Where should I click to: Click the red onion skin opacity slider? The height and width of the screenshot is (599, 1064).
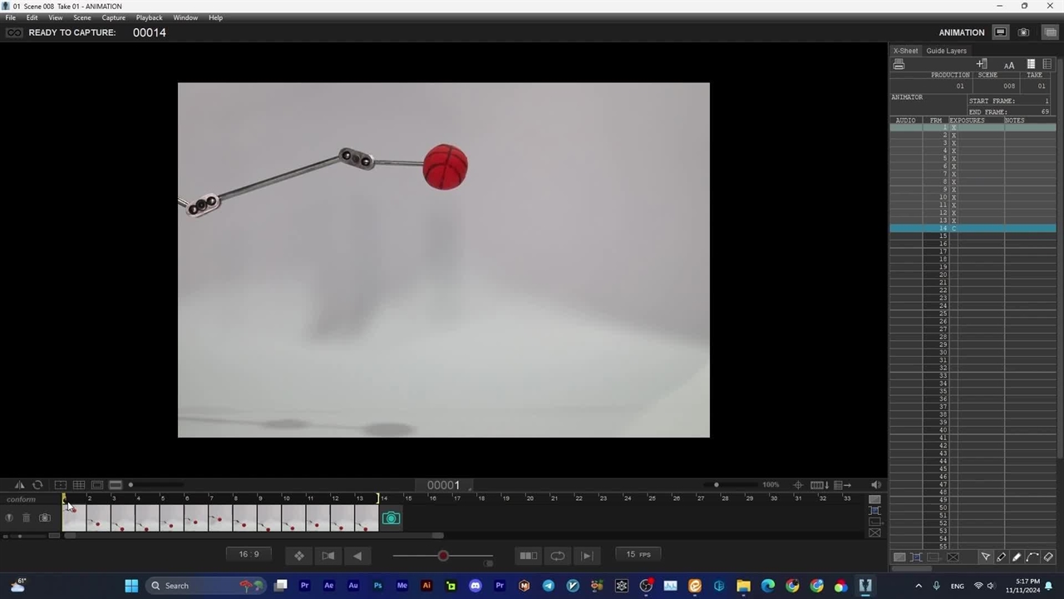(443, 556)
